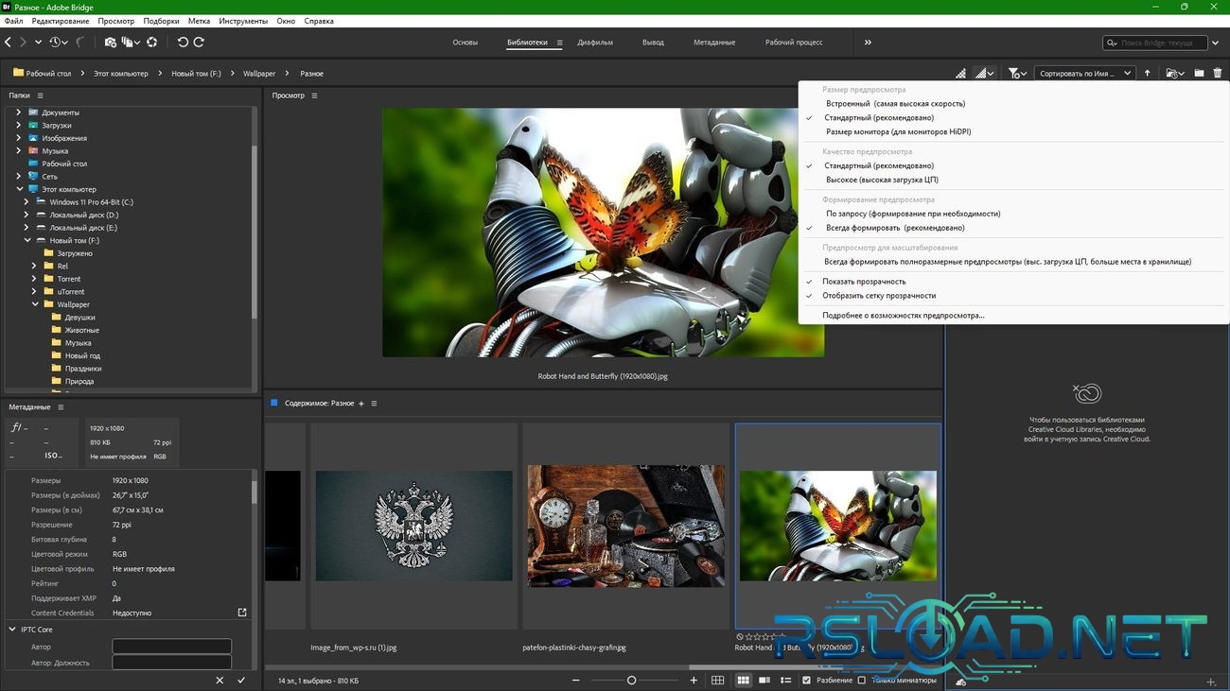Click the trash icon on the toolbar

click(1218, 73)
